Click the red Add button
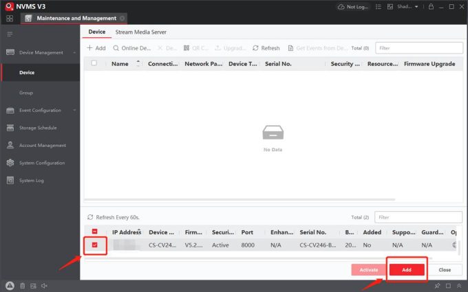The width and height of the screenshot is (468, 292). click(406, 270)
